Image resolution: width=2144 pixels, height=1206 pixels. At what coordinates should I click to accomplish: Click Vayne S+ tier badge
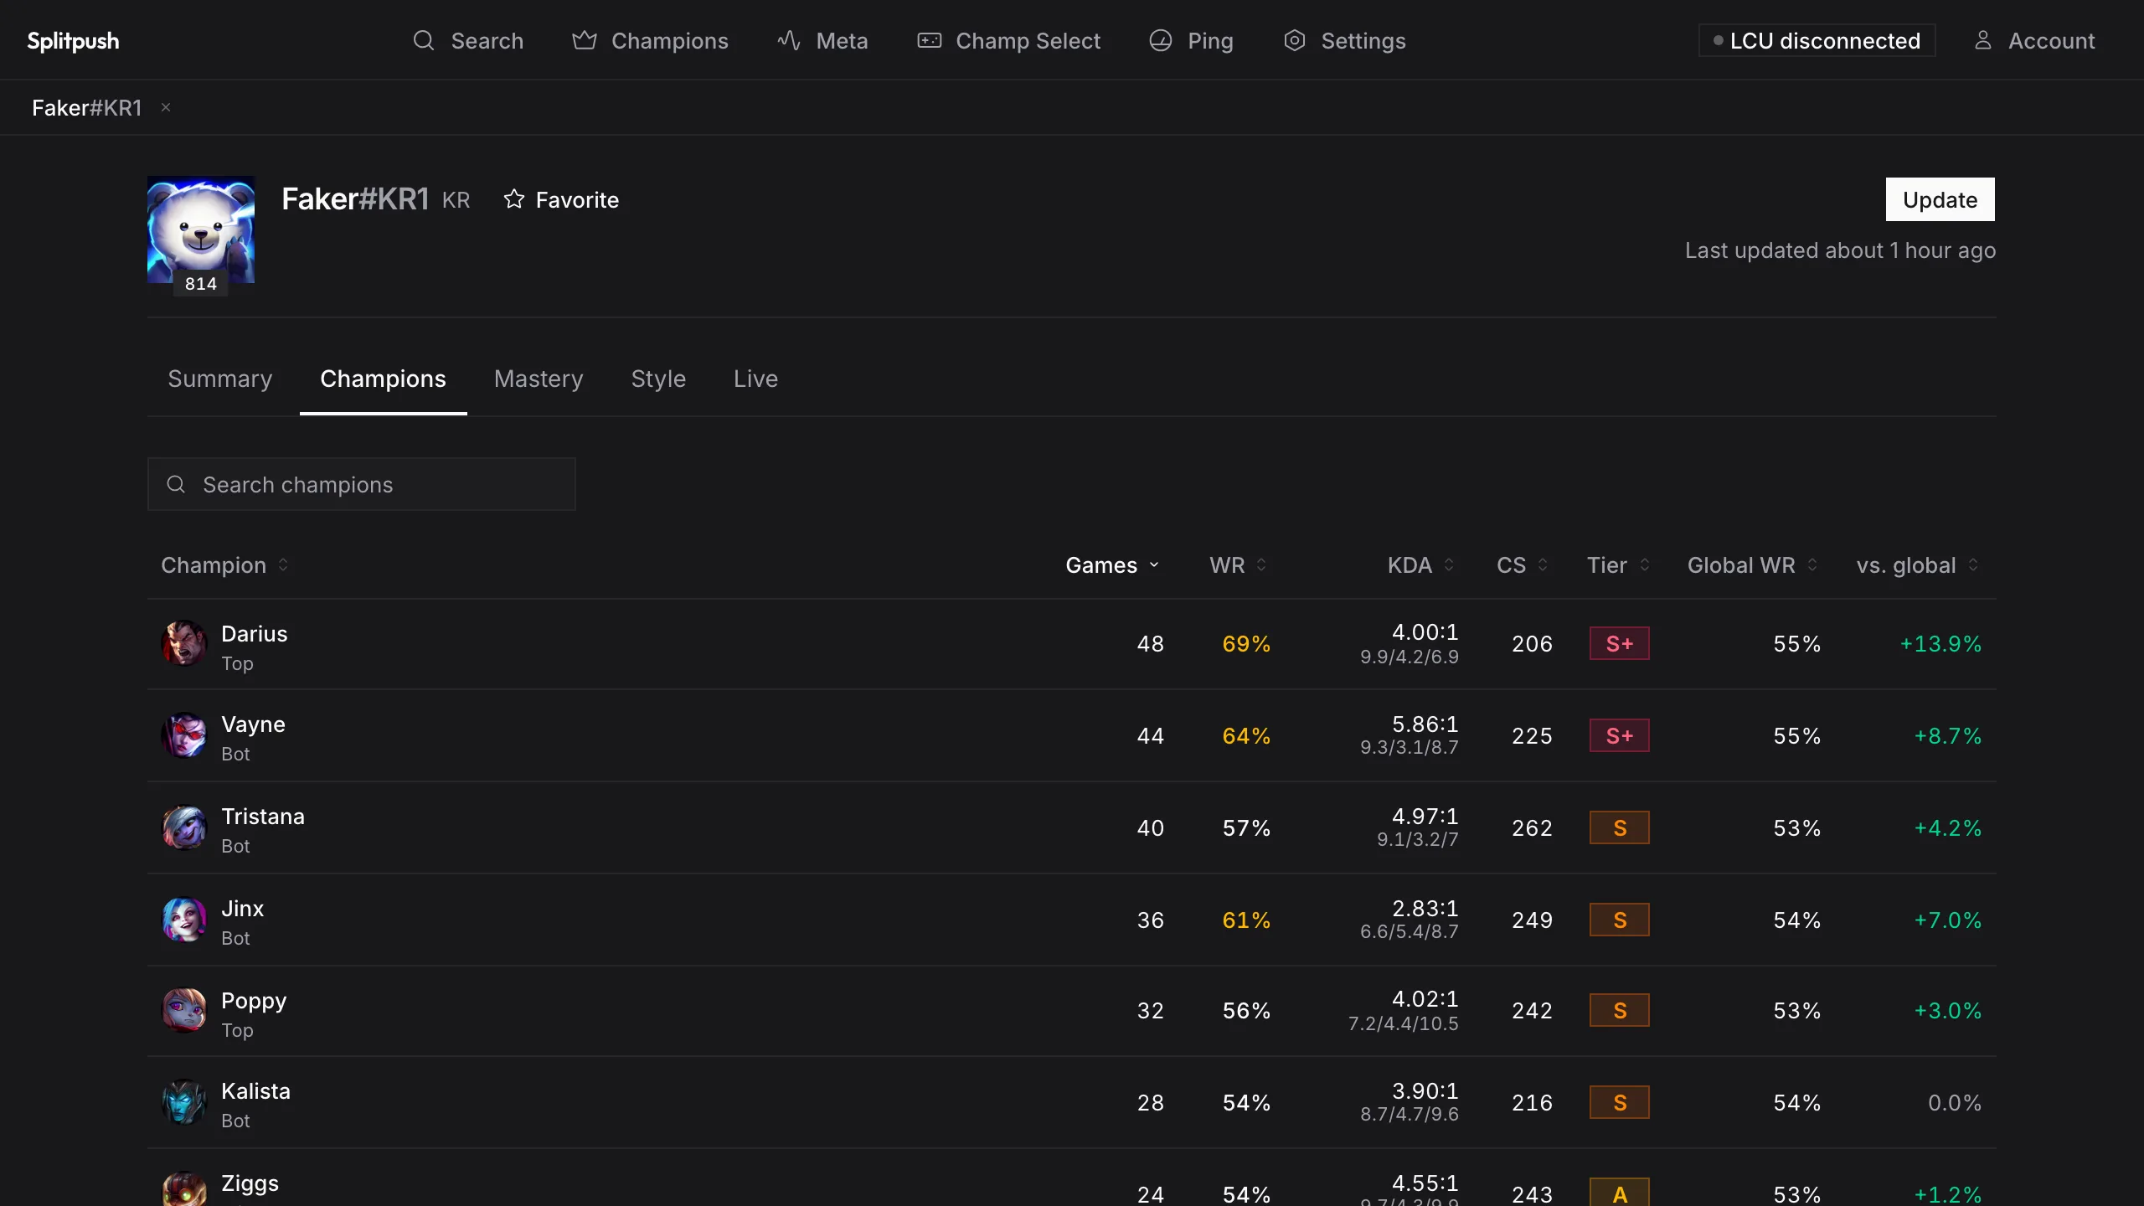pos(1620,735)
